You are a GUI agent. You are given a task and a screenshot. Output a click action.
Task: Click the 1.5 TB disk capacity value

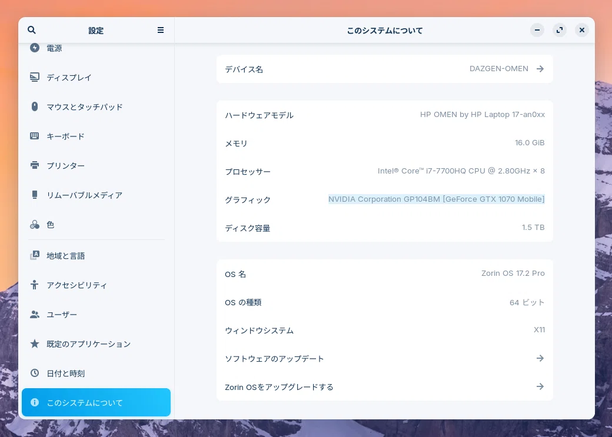coord(533,227)
